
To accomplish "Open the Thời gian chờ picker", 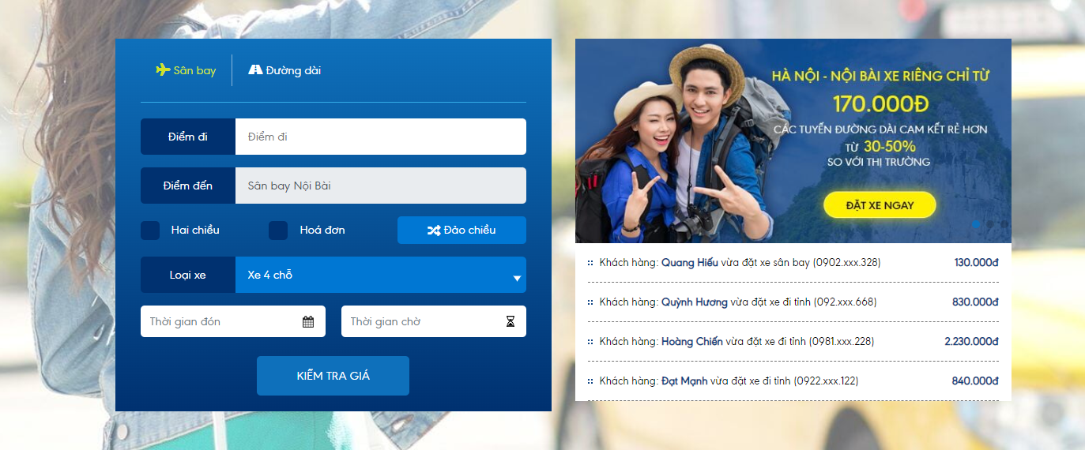I will click(x=434, y=321).
